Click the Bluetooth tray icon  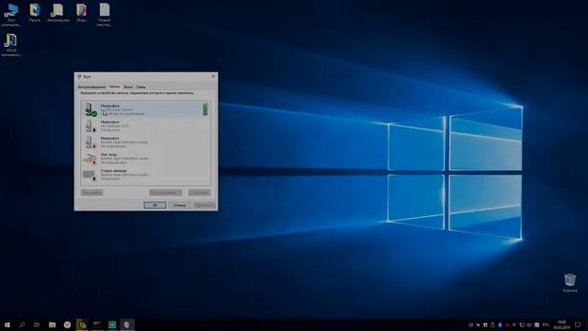[500, 325]
